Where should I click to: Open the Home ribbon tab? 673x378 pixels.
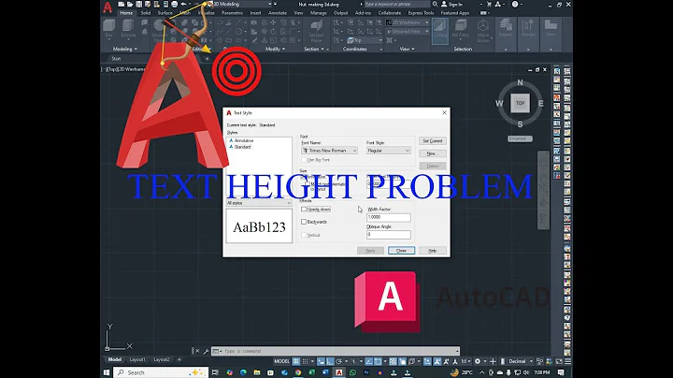coord(126,13)
